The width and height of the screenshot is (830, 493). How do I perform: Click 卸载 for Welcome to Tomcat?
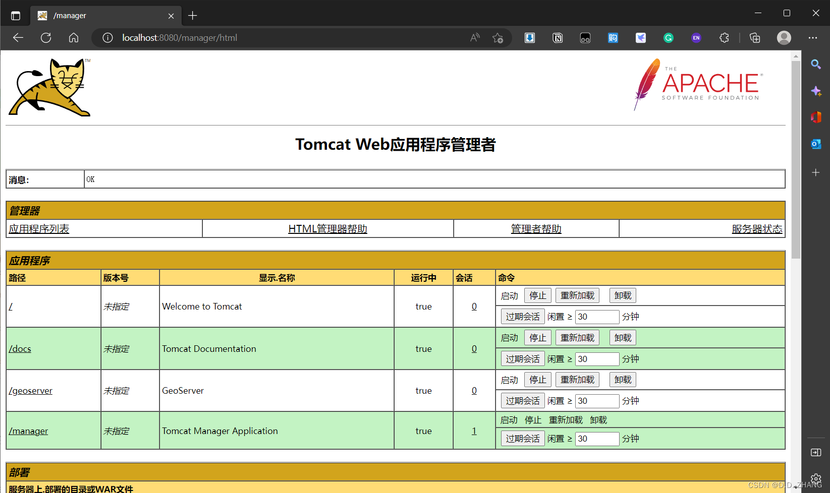pos(623,295)
